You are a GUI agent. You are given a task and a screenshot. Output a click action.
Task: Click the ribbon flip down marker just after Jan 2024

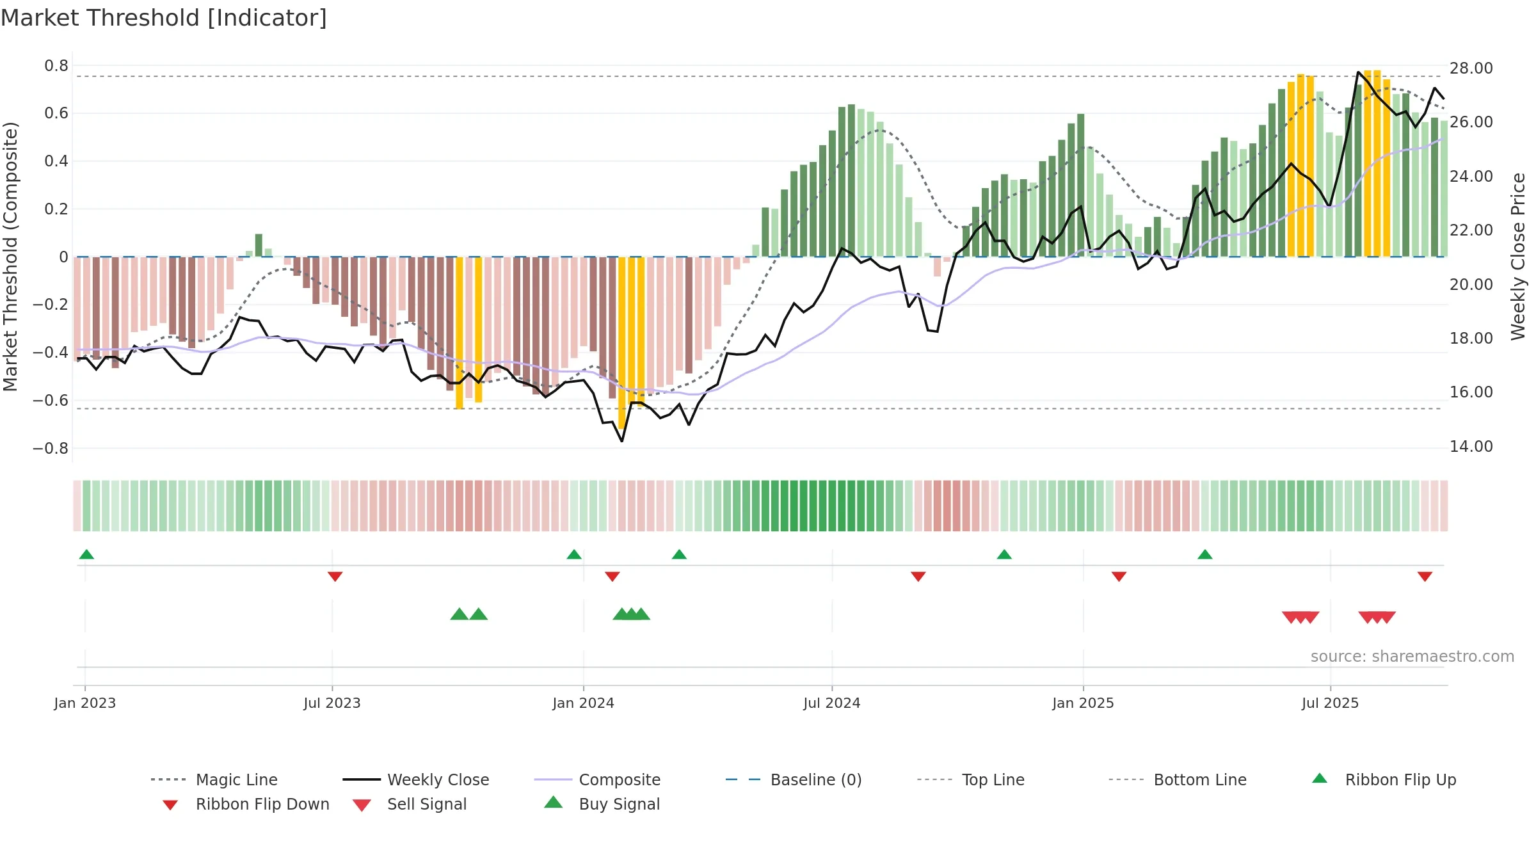612,577
